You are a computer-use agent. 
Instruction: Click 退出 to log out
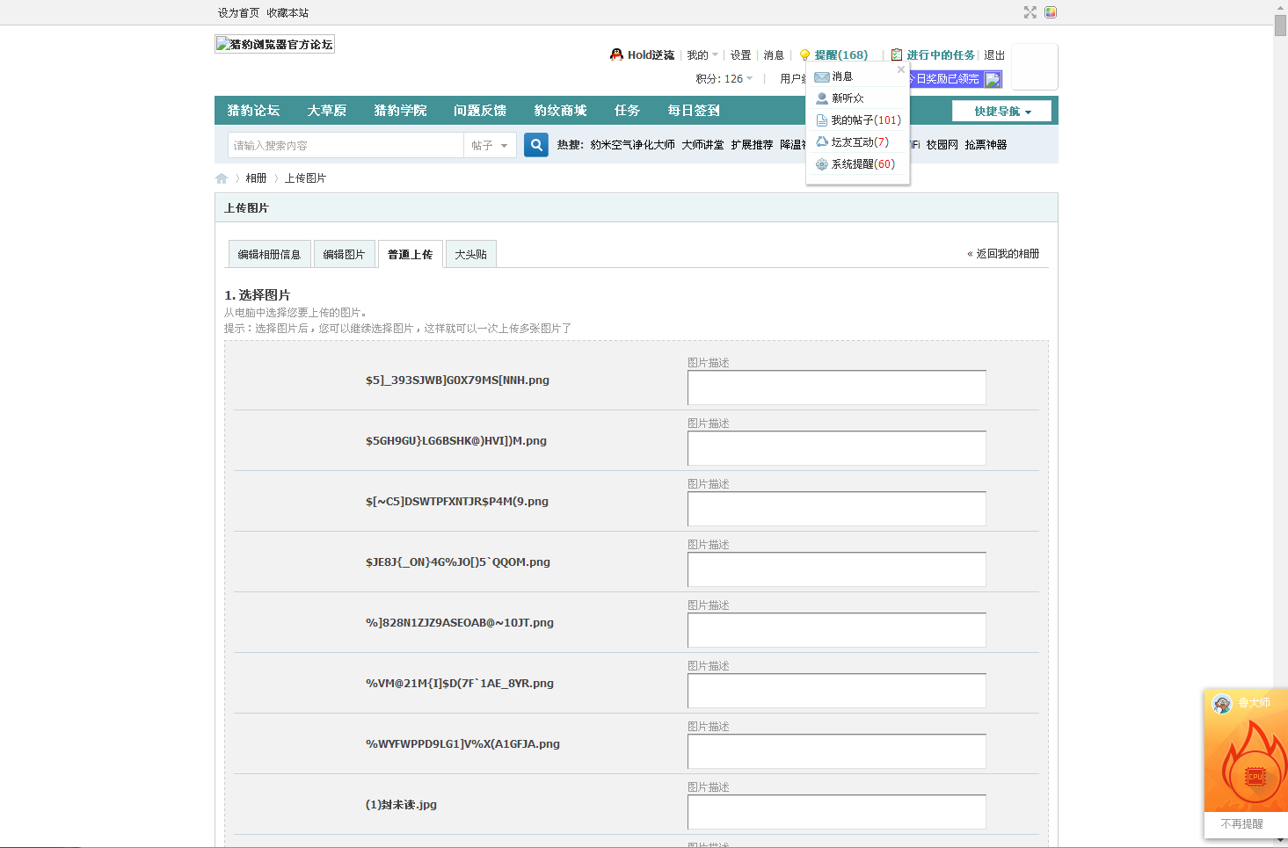click(994, 54)
